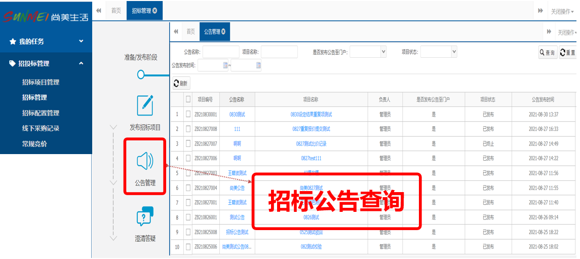Select the checkbox for row ZB210827007
580x259 pixels.
[x=188, y=144]
